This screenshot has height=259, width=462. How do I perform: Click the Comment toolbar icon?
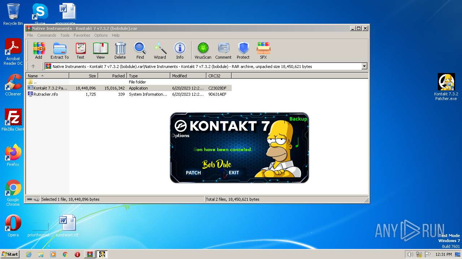(x=223, y=50)
